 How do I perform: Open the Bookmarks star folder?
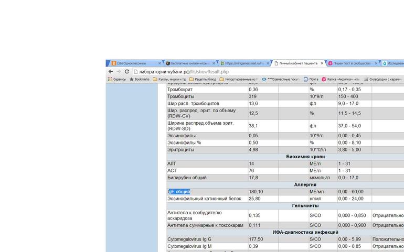tap(140, 79)
